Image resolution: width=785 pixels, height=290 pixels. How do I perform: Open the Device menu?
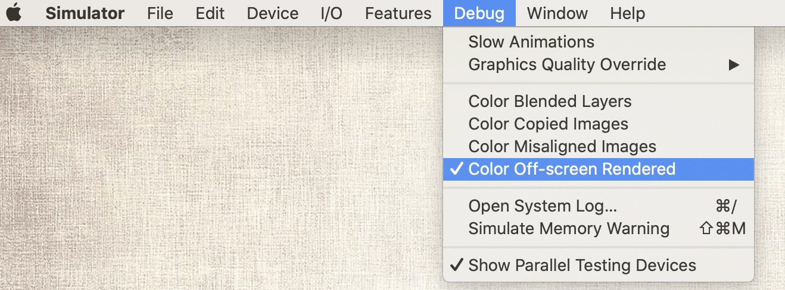coord(273,13)
